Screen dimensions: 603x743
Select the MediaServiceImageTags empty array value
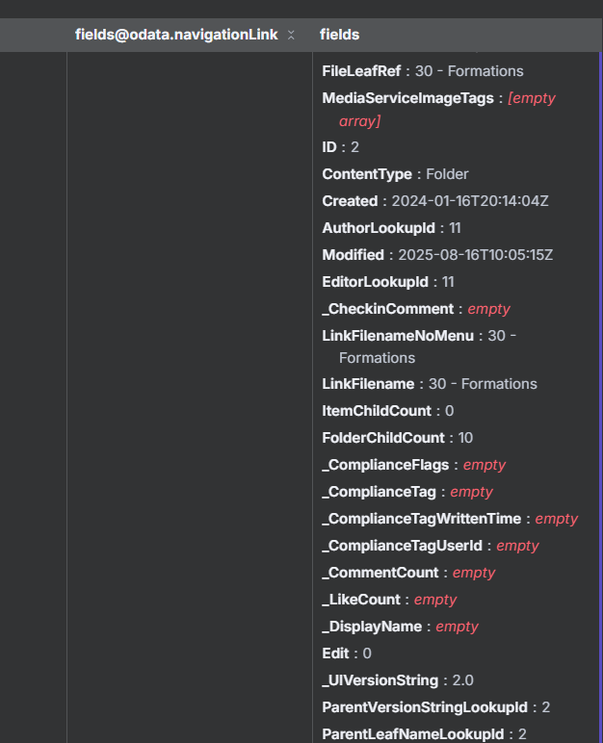(x=532, y=98)
